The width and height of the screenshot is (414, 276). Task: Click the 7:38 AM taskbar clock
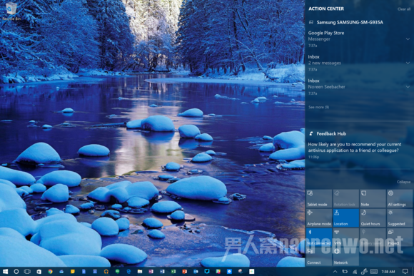pos(388,271)
